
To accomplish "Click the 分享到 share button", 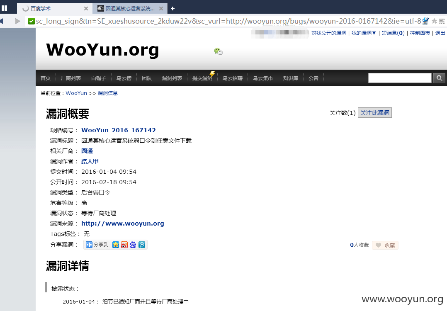I will (x=97, y=245).
